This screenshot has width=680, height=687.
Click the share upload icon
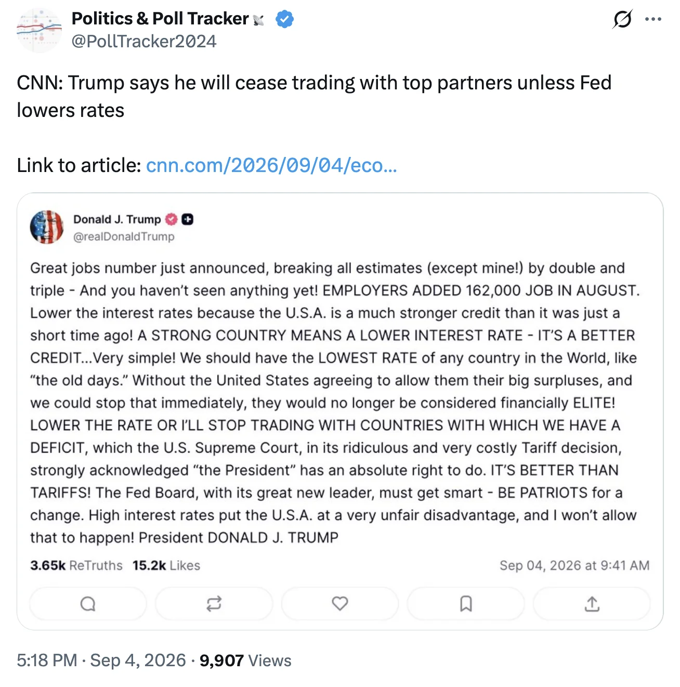point(592,604)
